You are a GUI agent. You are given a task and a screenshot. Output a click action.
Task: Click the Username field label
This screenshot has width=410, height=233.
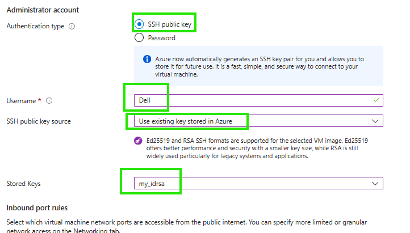tap(24, 101)
